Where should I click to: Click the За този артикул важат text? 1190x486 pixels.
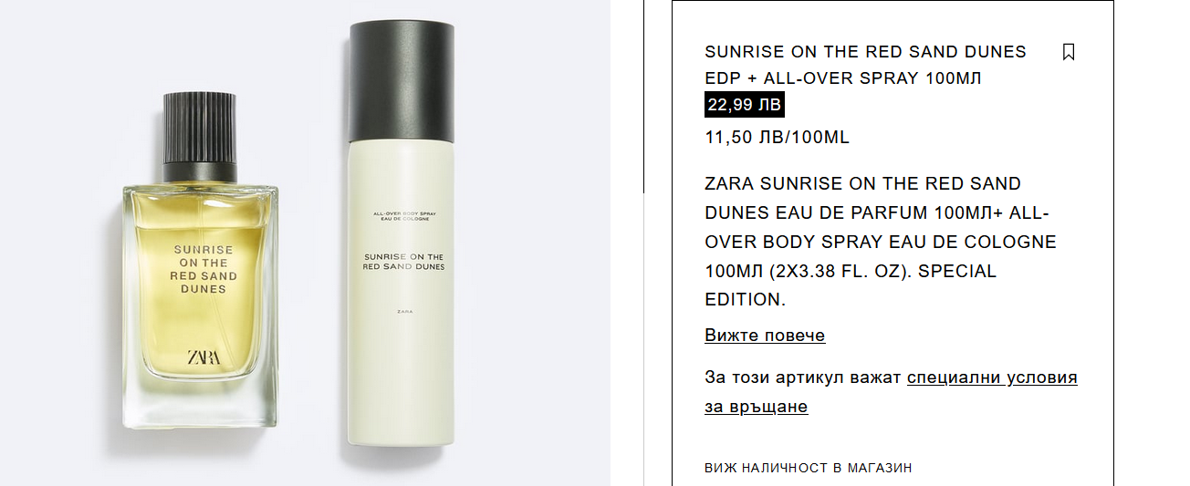coord(803,377)
